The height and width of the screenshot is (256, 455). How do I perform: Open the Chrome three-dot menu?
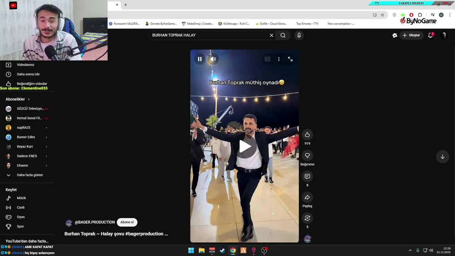pos(450,15)
